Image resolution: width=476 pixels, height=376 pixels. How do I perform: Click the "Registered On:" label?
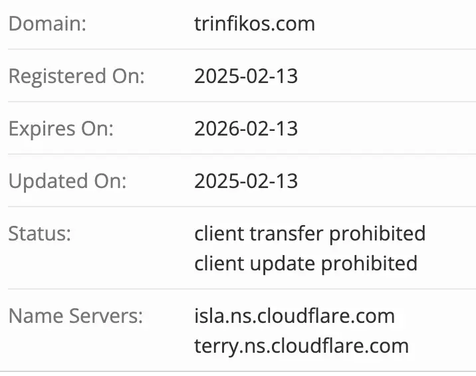pos(76,76)
